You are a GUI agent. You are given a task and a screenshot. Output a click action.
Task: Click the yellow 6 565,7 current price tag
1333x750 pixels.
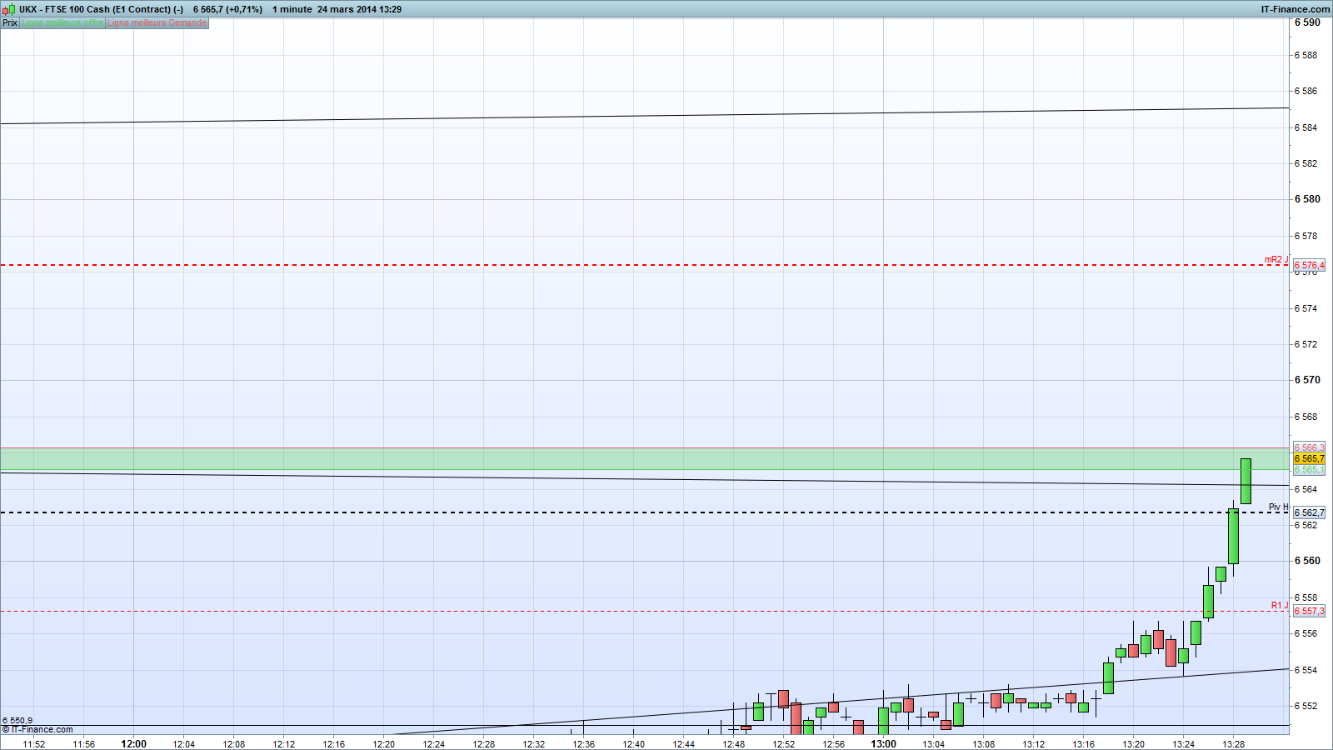pos(1309,459)
